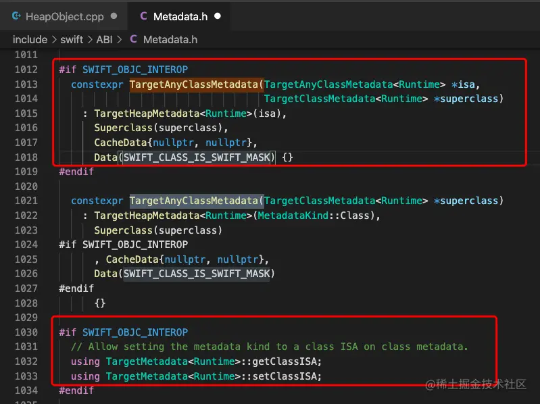Image resolution: width=540 pixels, height=404 pixels.
Task: Click 'CacheData' on line 1025
Action: tap(132, 259)
